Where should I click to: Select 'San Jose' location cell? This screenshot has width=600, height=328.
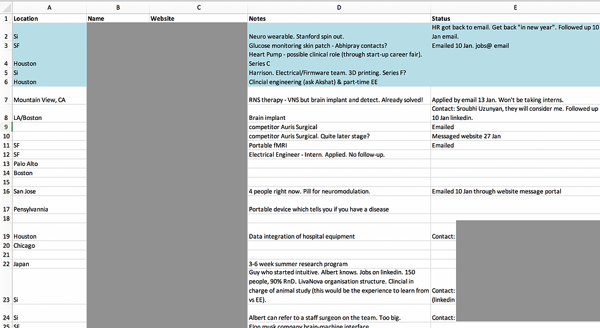[50, 191]
